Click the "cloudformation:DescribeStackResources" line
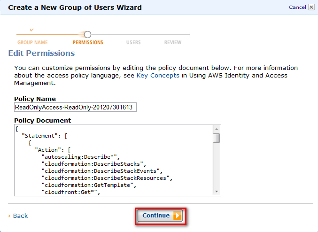Screen dimensions: 318x232 point(107,178)
